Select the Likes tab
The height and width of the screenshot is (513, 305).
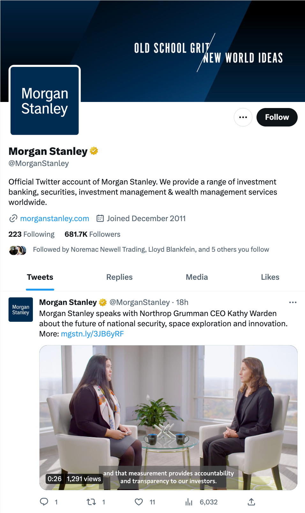(x=270, y=277)
